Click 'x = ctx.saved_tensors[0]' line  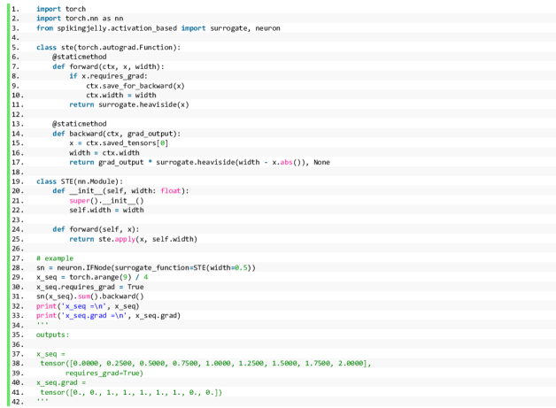point(119,143)
